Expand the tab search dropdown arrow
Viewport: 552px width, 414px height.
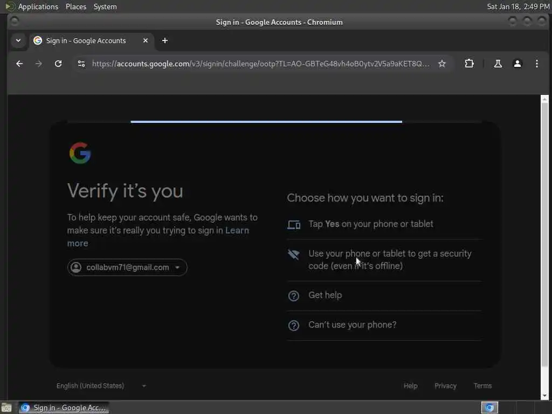[x=18, y=40]
